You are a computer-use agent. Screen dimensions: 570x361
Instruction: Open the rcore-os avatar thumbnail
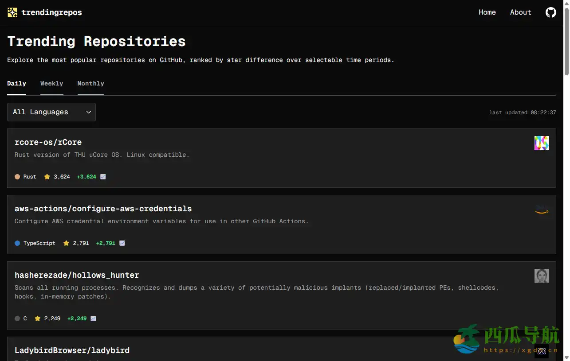pos(541,143)
